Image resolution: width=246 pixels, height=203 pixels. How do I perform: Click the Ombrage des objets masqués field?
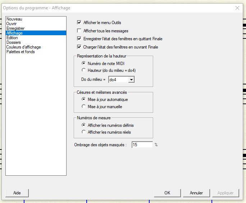pos(142,145)
